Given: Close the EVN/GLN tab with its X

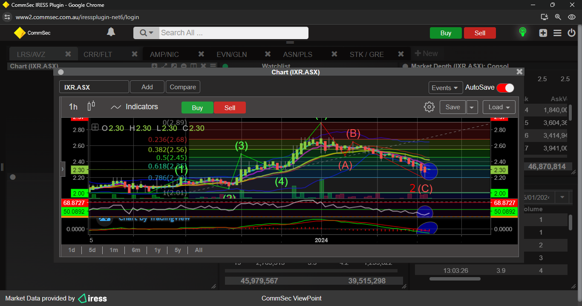Looking at the screenshot, I should coord(268,54).
